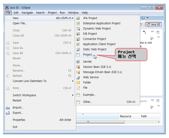Click the Resource column header
This screenshot has height=138, width=169.
129,116
